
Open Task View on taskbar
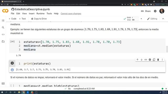click(x=15, y=92)
